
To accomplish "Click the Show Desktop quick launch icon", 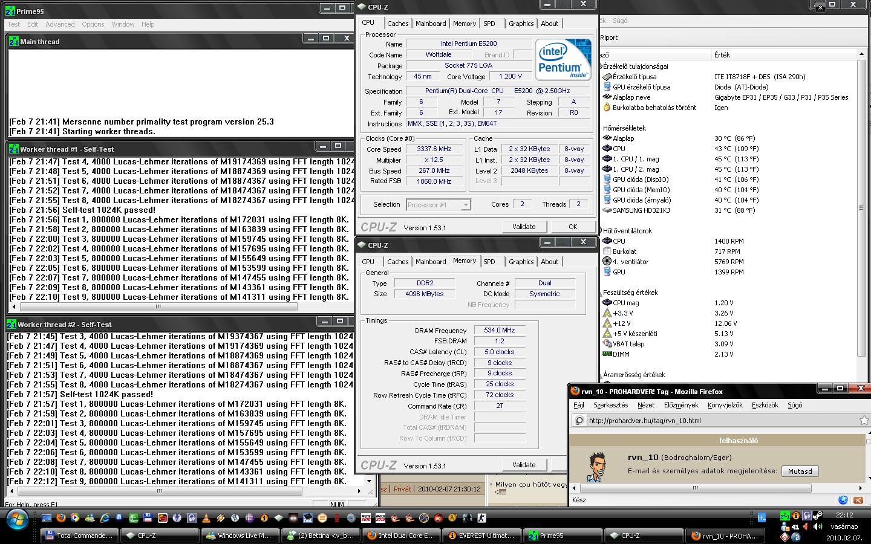I will pos(47,518).
